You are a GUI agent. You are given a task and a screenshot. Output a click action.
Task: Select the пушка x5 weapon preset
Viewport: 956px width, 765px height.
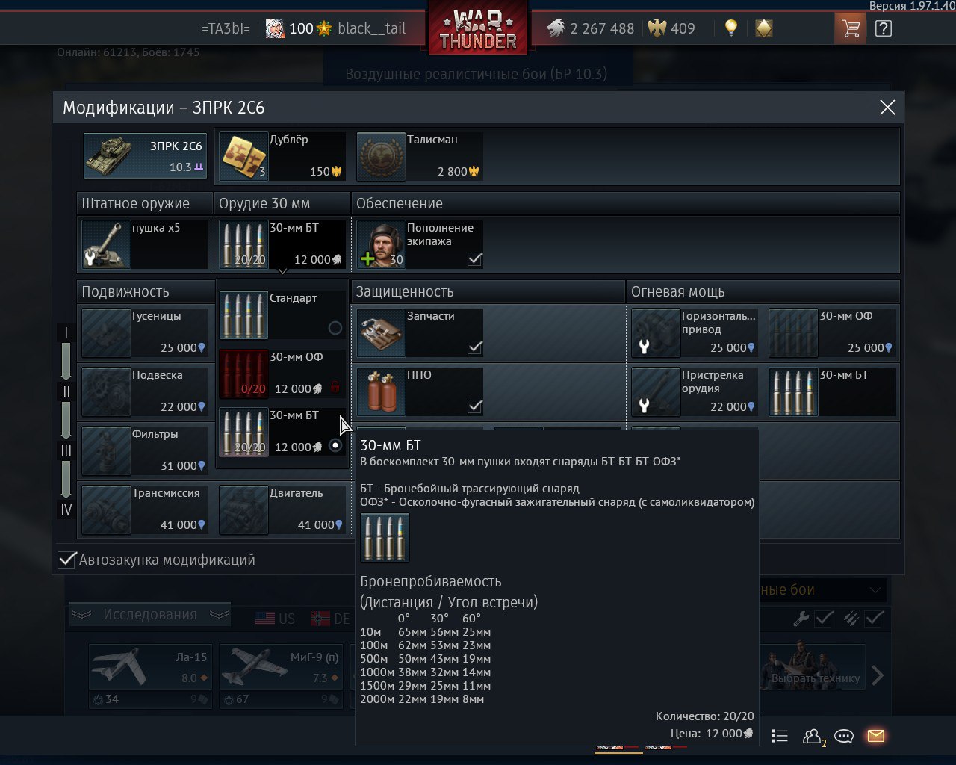145,244
